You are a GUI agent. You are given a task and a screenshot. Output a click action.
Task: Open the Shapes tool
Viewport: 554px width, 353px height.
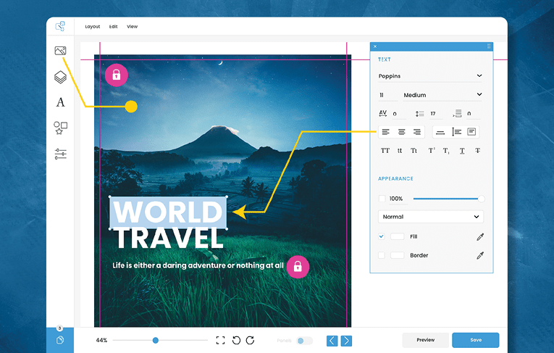(61, 128)
